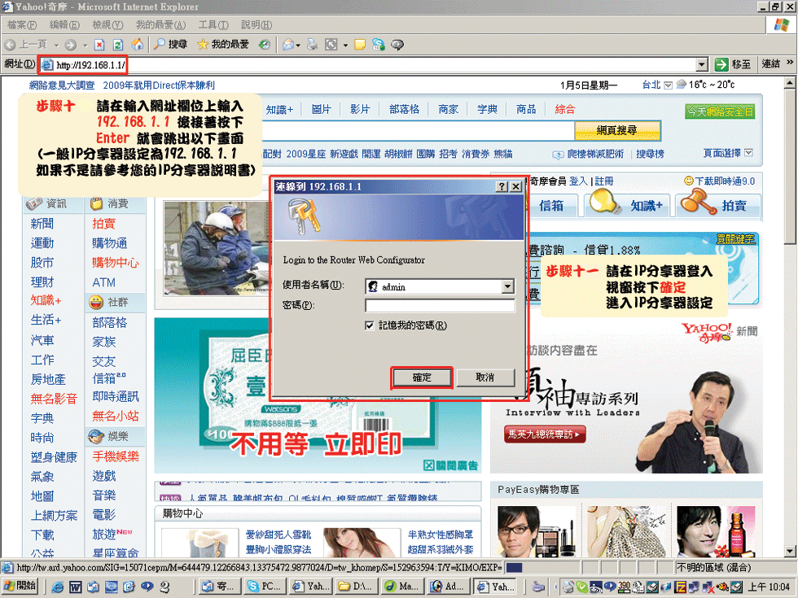Select the 部落格 blog search tab
This screenshot has width=798, height=598.
pos(404,109)
